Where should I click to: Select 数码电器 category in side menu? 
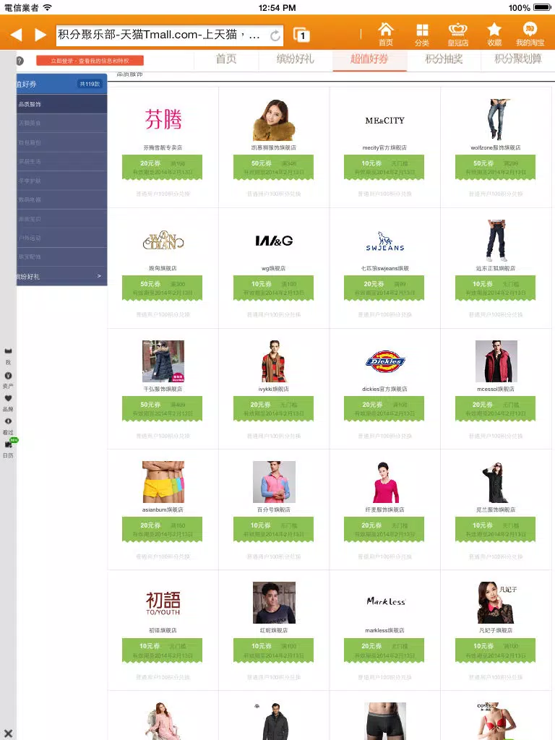[62, 199]
